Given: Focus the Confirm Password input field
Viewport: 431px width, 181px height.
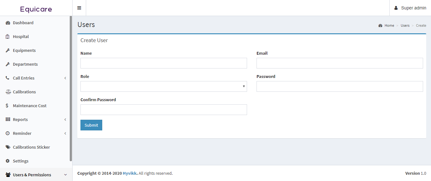Looking at the screenshot, I should click(x=164, y=110).
